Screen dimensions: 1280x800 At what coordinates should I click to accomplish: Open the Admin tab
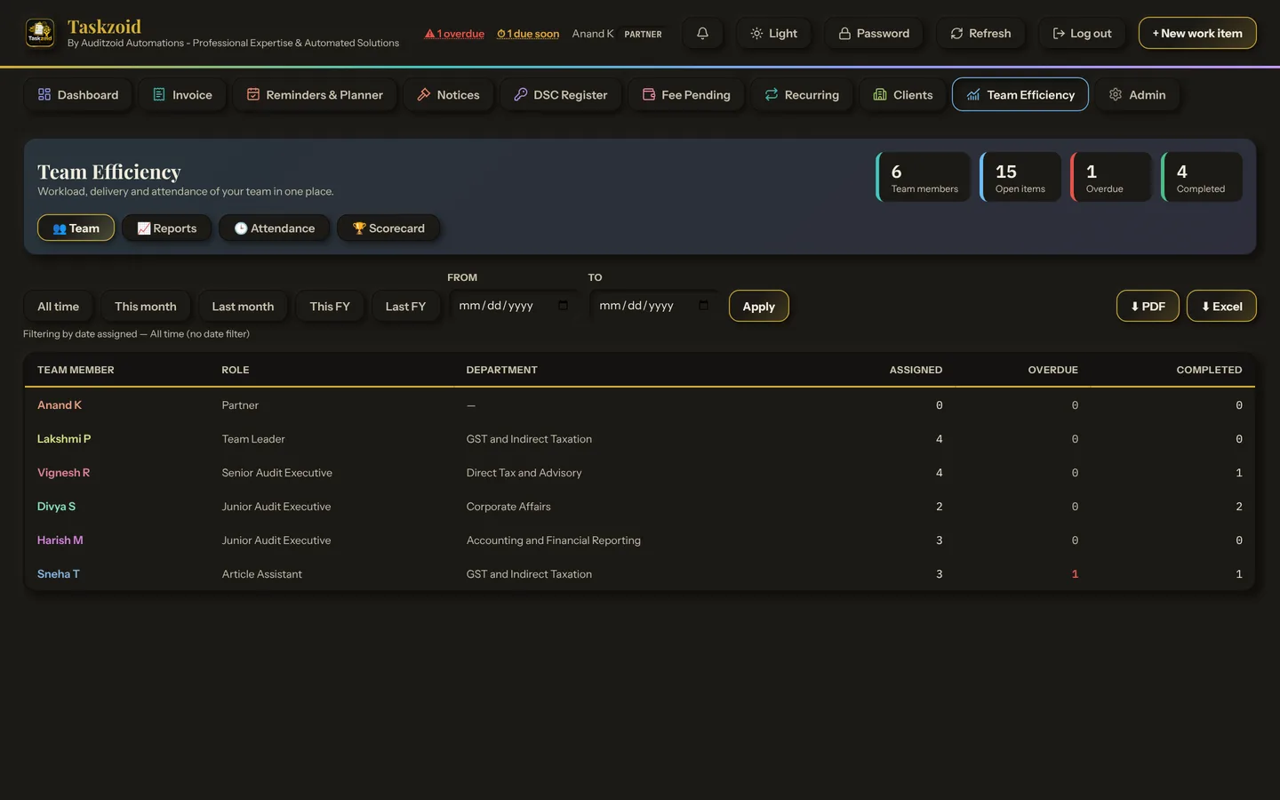(1138, 94)
